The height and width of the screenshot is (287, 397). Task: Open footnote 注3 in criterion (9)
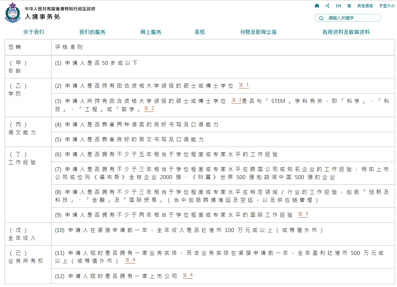[303, 214]
